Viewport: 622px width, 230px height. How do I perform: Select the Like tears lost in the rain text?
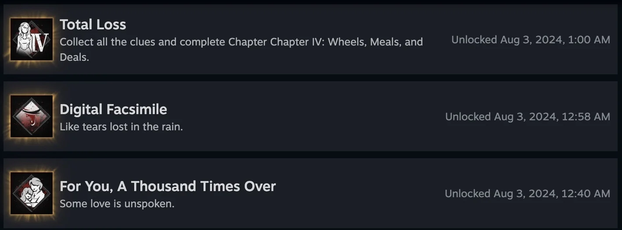coord(121,127)
